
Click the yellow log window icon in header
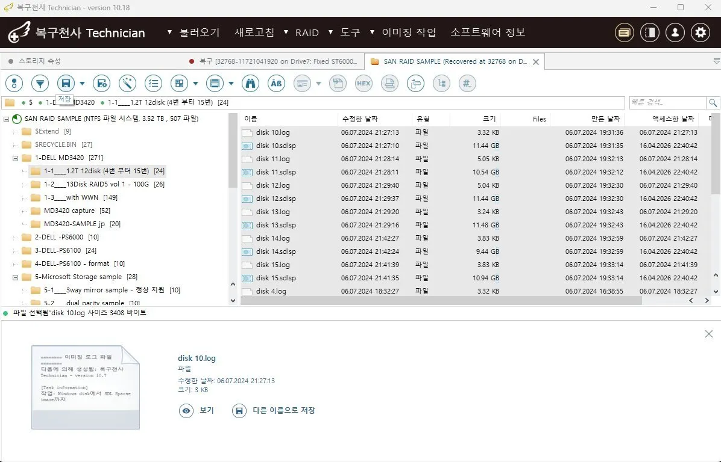pyautogui.click(x=625, y=32)
